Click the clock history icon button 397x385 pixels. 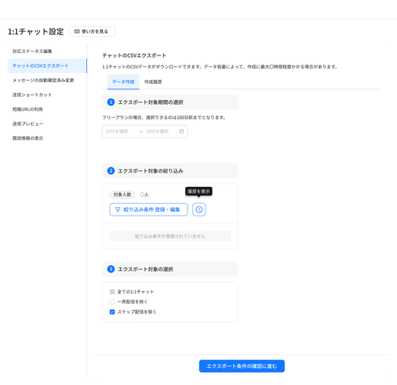coord(199,209)
